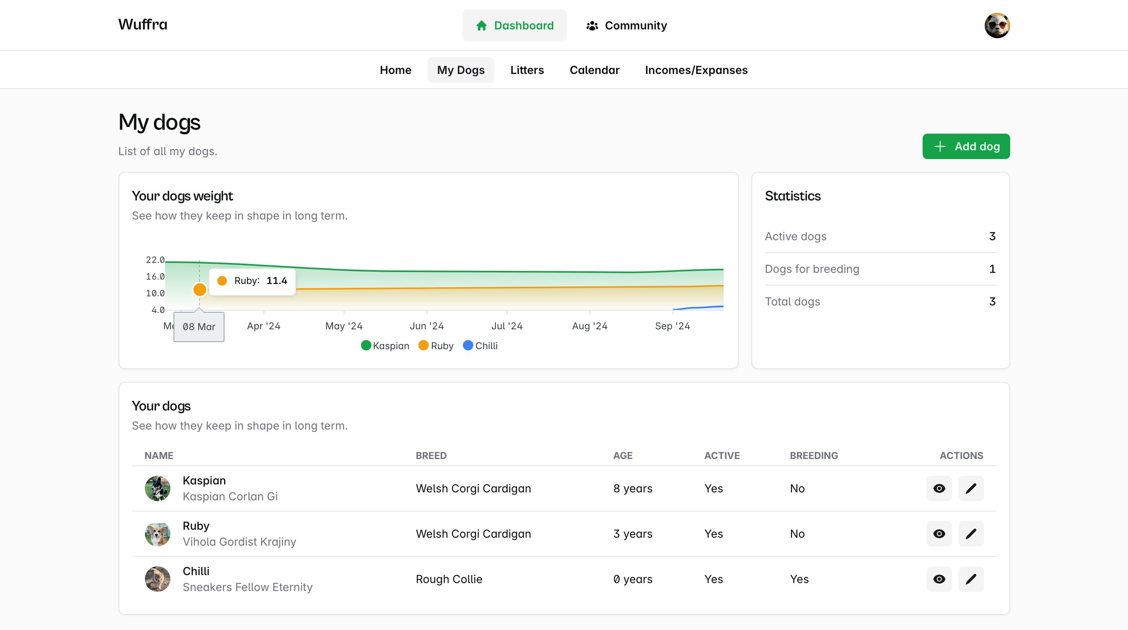Toggle visibility icon for Kaspian
The height and width of the screenshot is (630, 1128).
point(939,488)
